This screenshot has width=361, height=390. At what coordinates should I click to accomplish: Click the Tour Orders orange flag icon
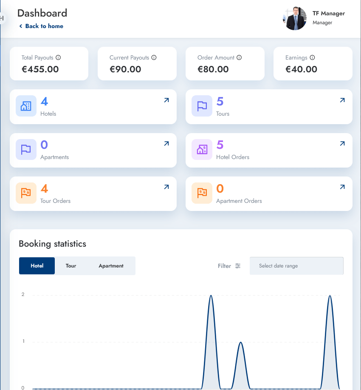click(26, 193)
